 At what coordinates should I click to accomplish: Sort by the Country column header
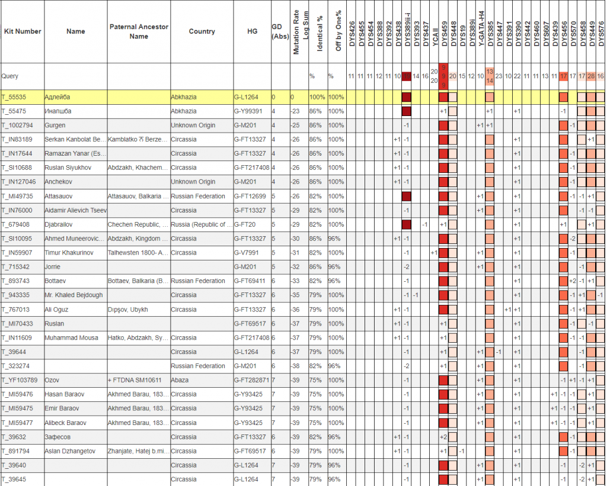(202, 31)
